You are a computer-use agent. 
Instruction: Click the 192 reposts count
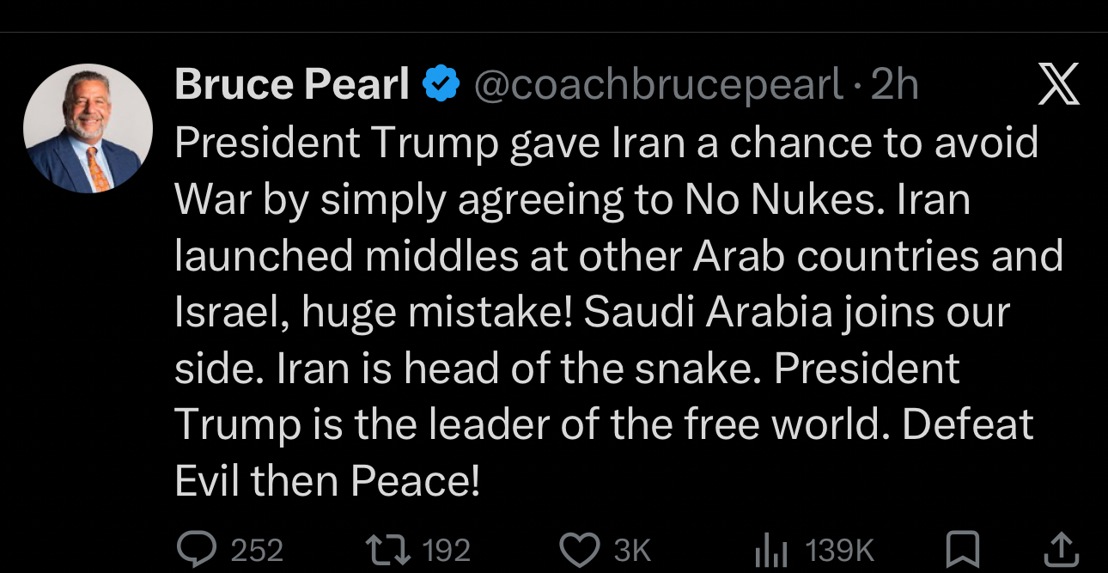point(447,550)
